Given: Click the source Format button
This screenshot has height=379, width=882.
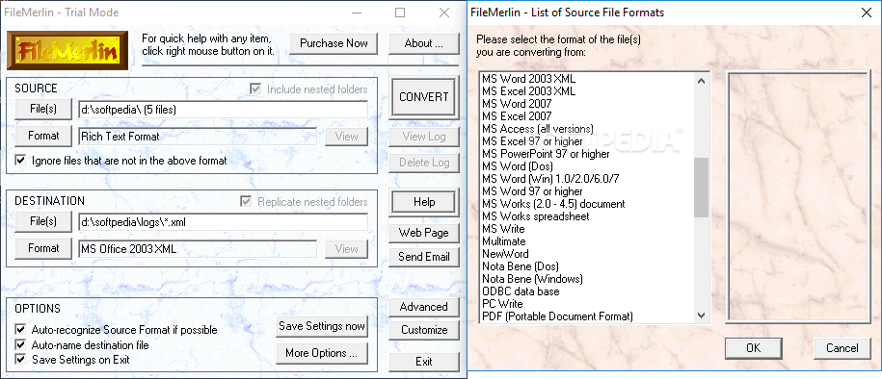Looking at the screenshot, I should click(x=43, y=136).
